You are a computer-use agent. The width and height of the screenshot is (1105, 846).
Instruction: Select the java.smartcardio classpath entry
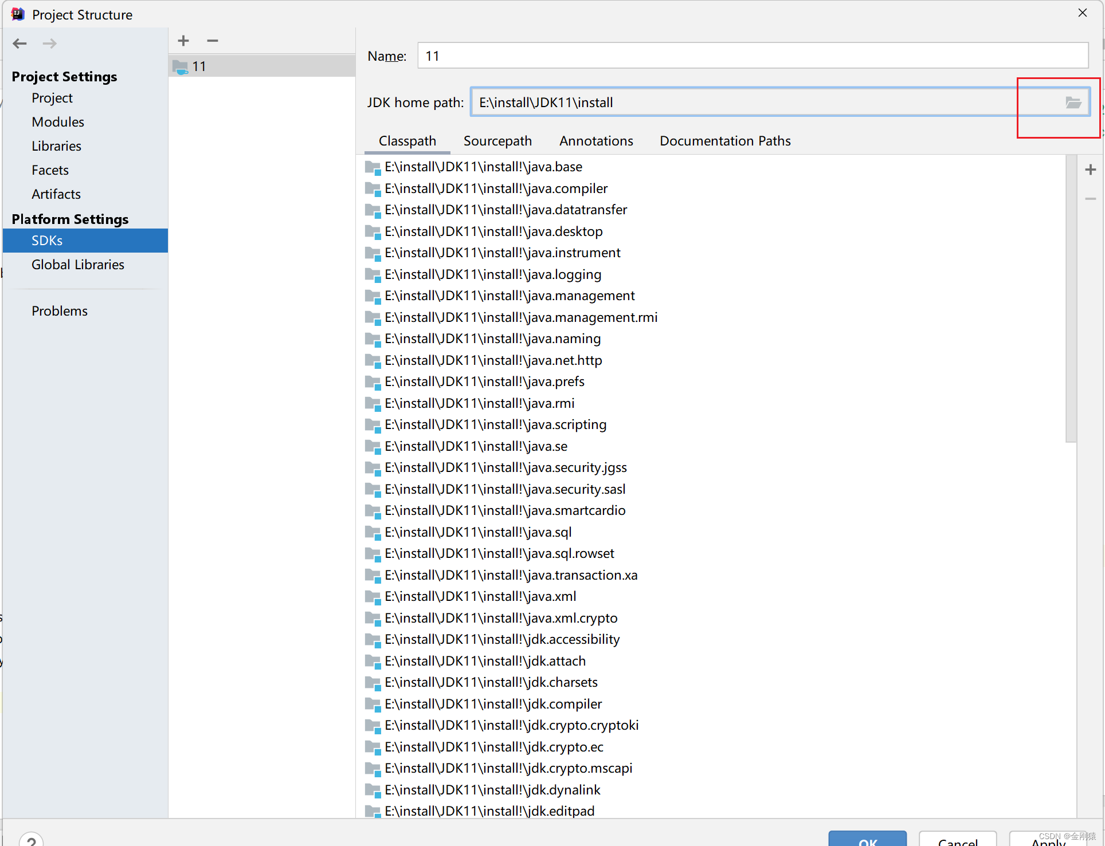[x=714, y=510]
